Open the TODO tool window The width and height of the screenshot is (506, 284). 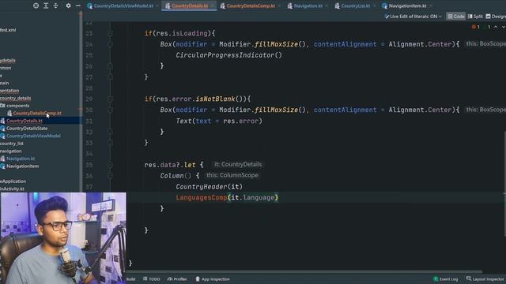coord(151,279)
